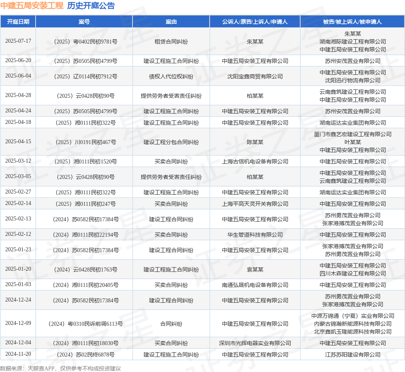Screen dimensions: 405x372
Task: Click plaintiff 上海平高天灵开关有限公司
Action: (255, 204)
